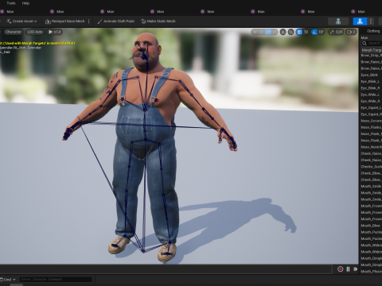This screenshot has height=286, width=382.
Task: Select the active Skeletal Mesh mode icon
Action: [360, 21]
